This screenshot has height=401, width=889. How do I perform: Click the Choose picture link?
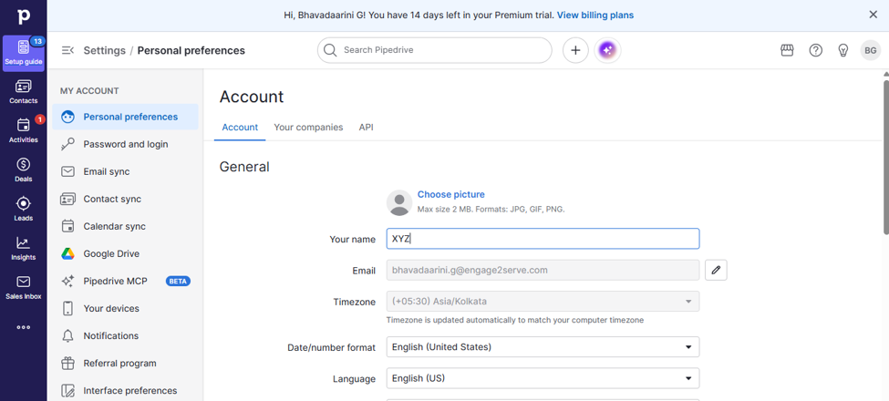click(x=451, y=194)
